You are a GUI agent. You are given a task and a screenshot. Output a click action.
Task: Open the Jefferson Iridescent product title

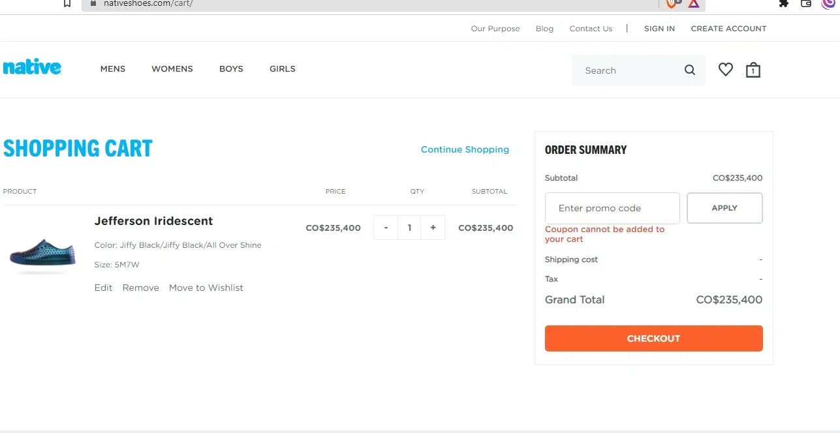pos(153,221)
